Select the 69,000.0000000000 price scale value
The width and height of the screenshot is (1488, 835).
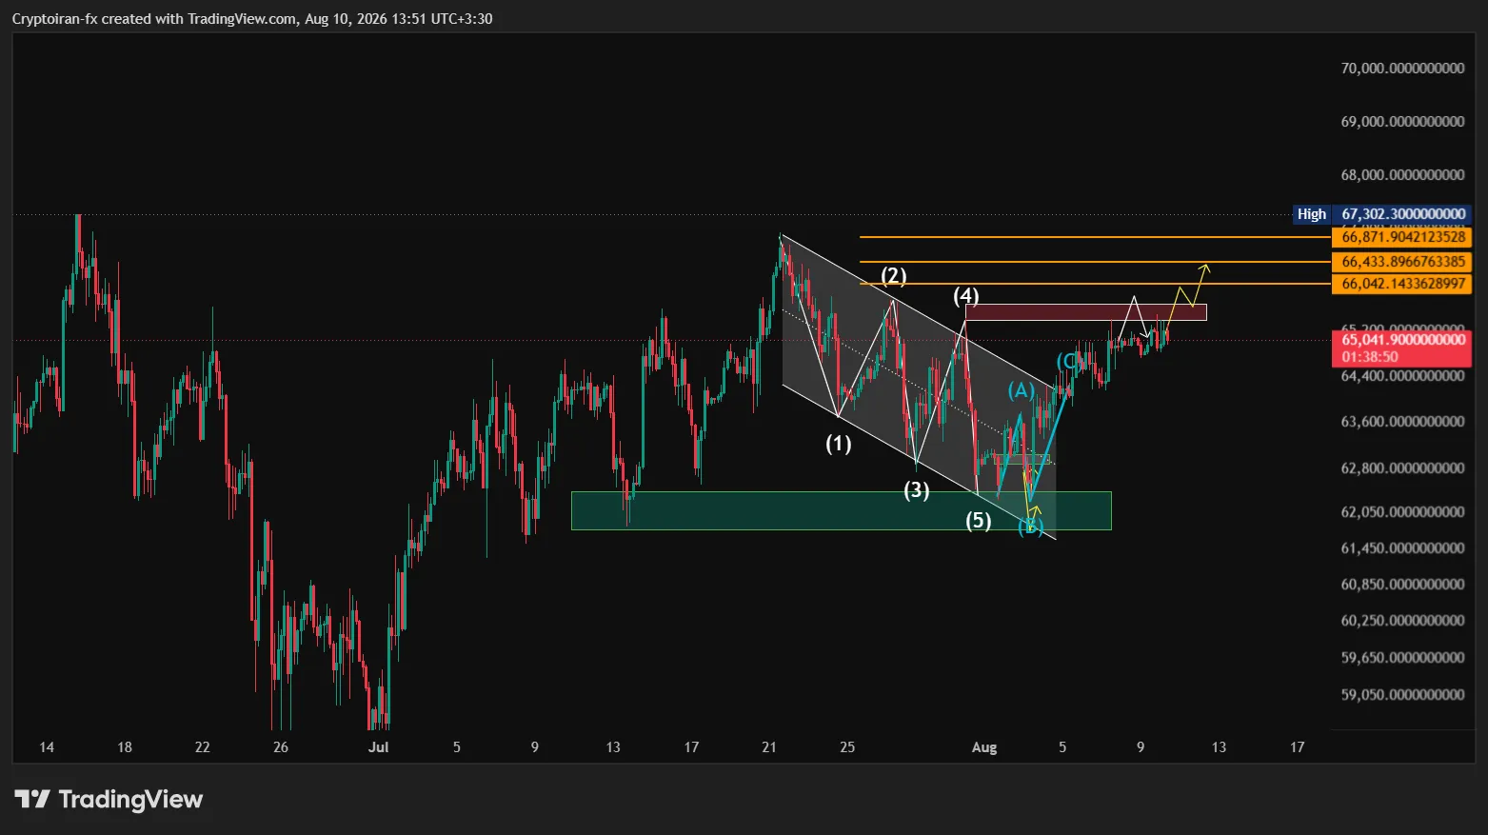point(1402,122)
